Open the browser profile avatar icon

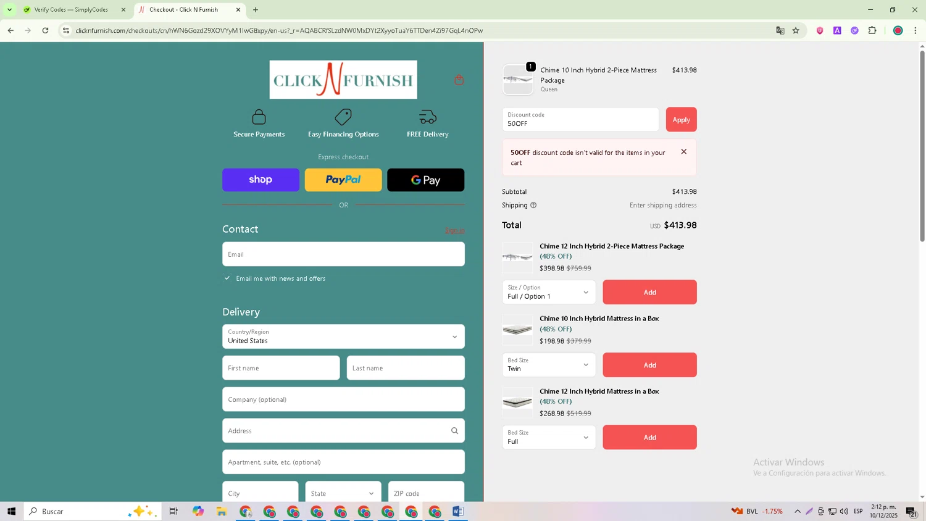point(898,30)
